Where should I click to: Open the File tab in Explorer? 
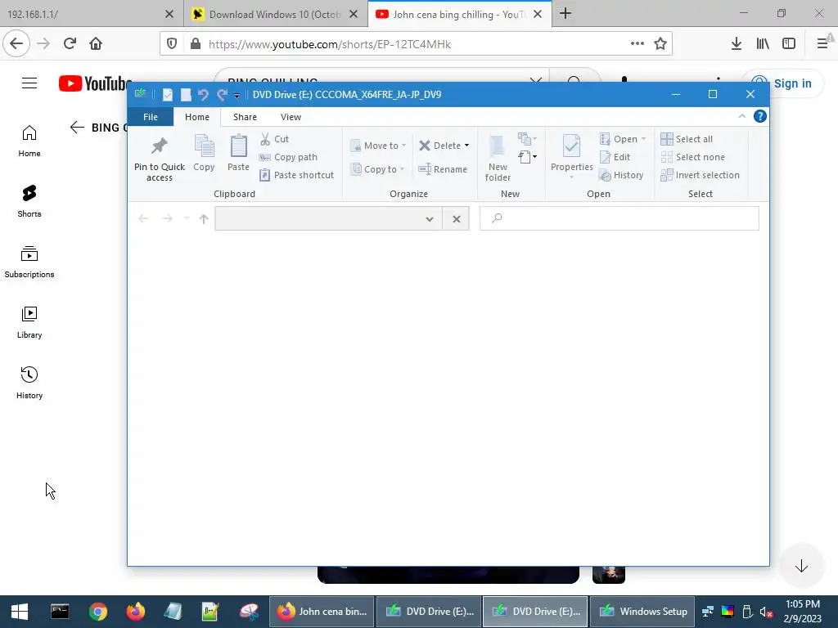[x=151, y=117]
